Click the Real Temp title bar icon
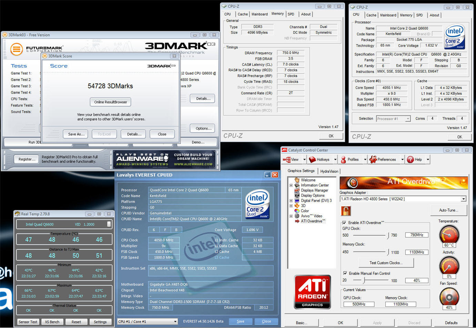 [x=17, y=214]
